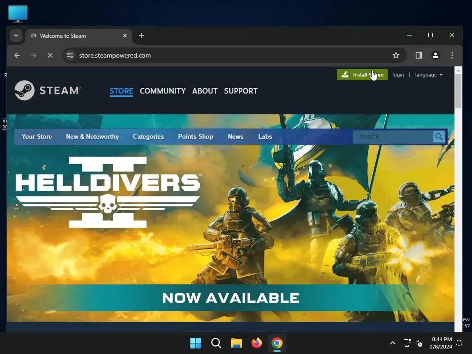Click the Steam logo icon

pos(24,90)
